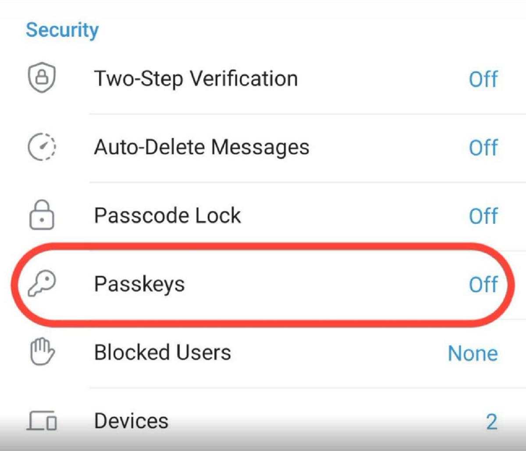The width and height of the screenshot is (526, 451).
Task: Open the Two-Step Verification settings label
Action: (x=196, y=79)
